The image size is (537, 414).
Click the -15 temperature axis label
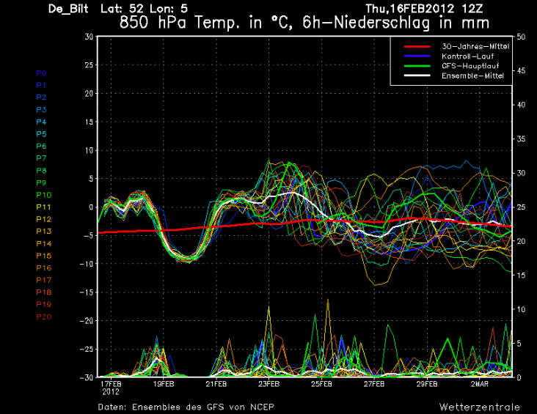click(87, 292)
